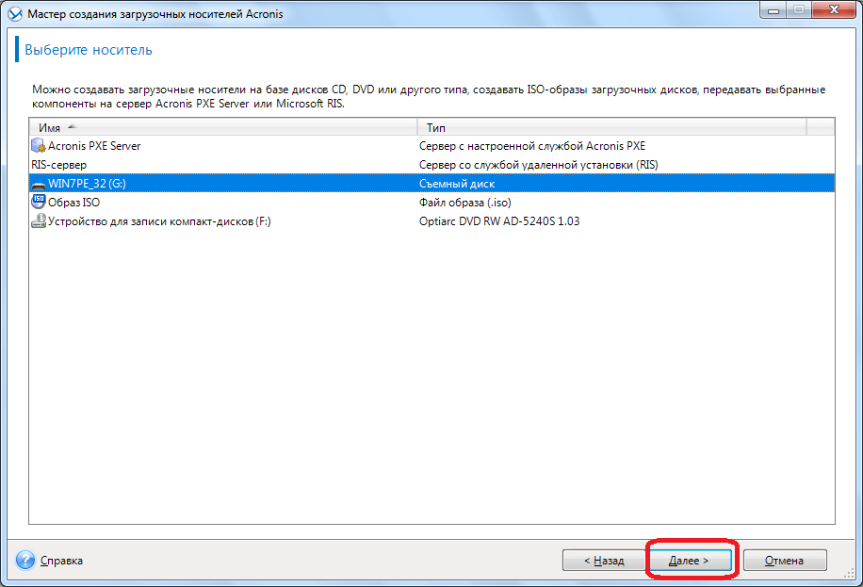863x587 pixels.
Task: Cancel the wizard with Отмена
Action: pos(785,560)
